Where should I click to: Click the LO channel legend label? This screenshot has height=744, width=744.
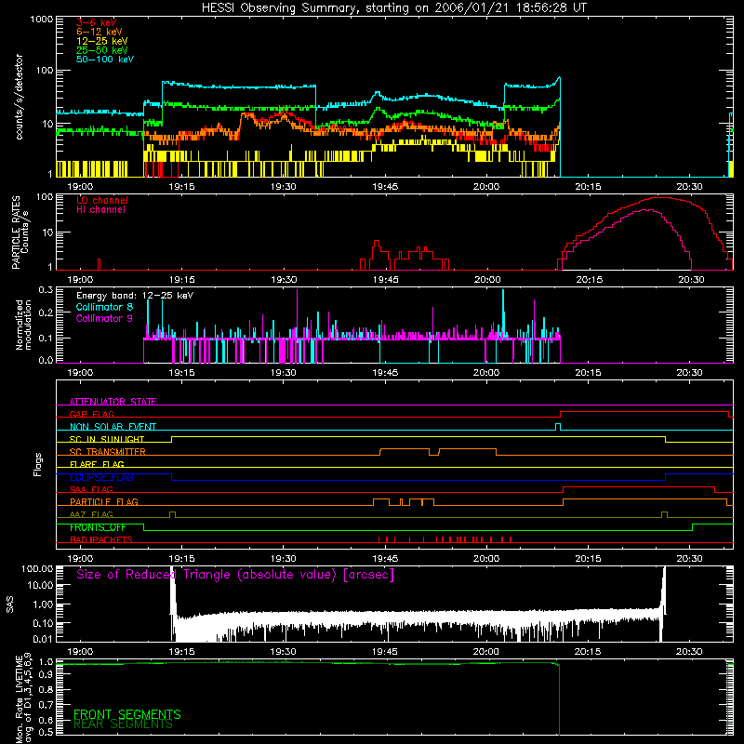(102, 200)
